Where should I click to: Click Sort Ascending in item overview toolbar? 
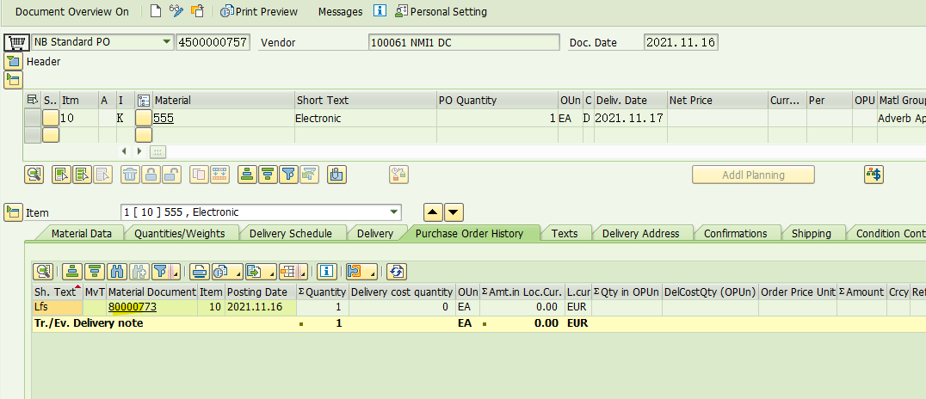(248, 174)
